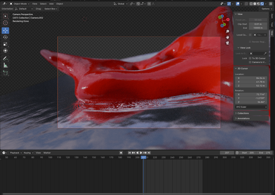
Task: Click the zoom magnifier viewport icon
Action: (227, 31)
